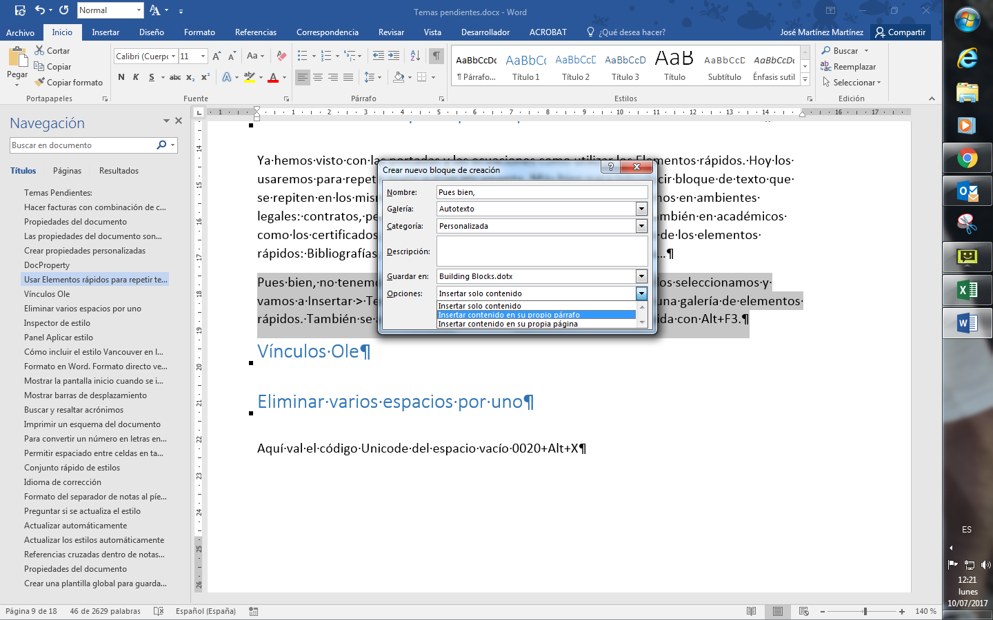Open Excel from the taskbar
The width and height of the screenshot is (993, 620).
(967, 290)
